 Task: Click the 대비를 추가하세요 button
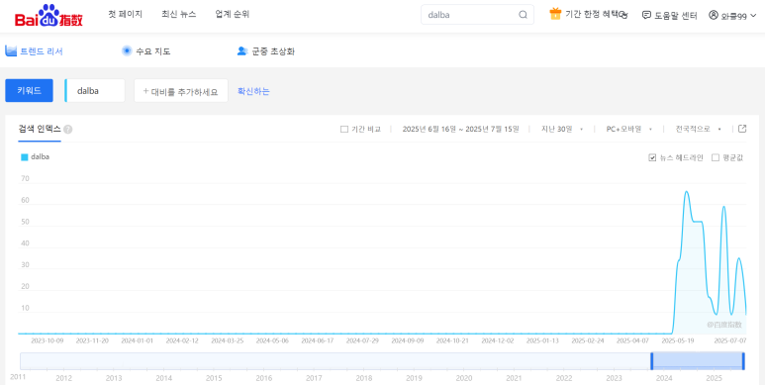[x=181, y=91]
